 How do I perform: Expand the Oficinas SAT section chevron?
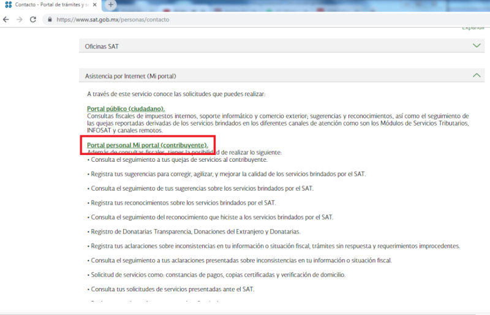click(477, 46)
